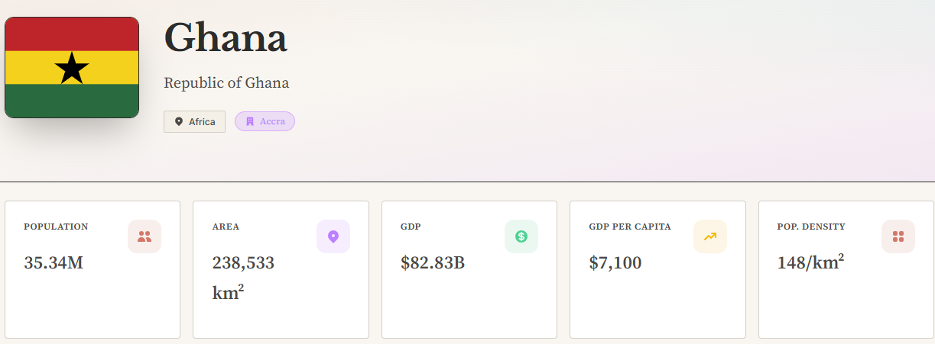Click the Ghana flag image
This screenshot has height=344, width=935.
[72, 68]
